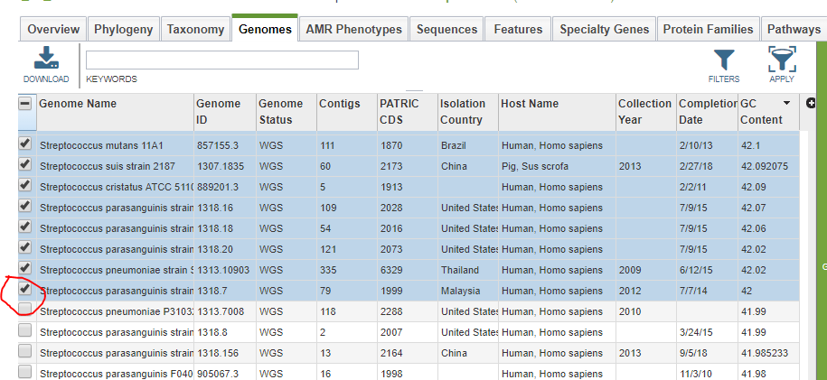Click the Collection Year column header
This screenshot has height=380, width=827.
645,112
